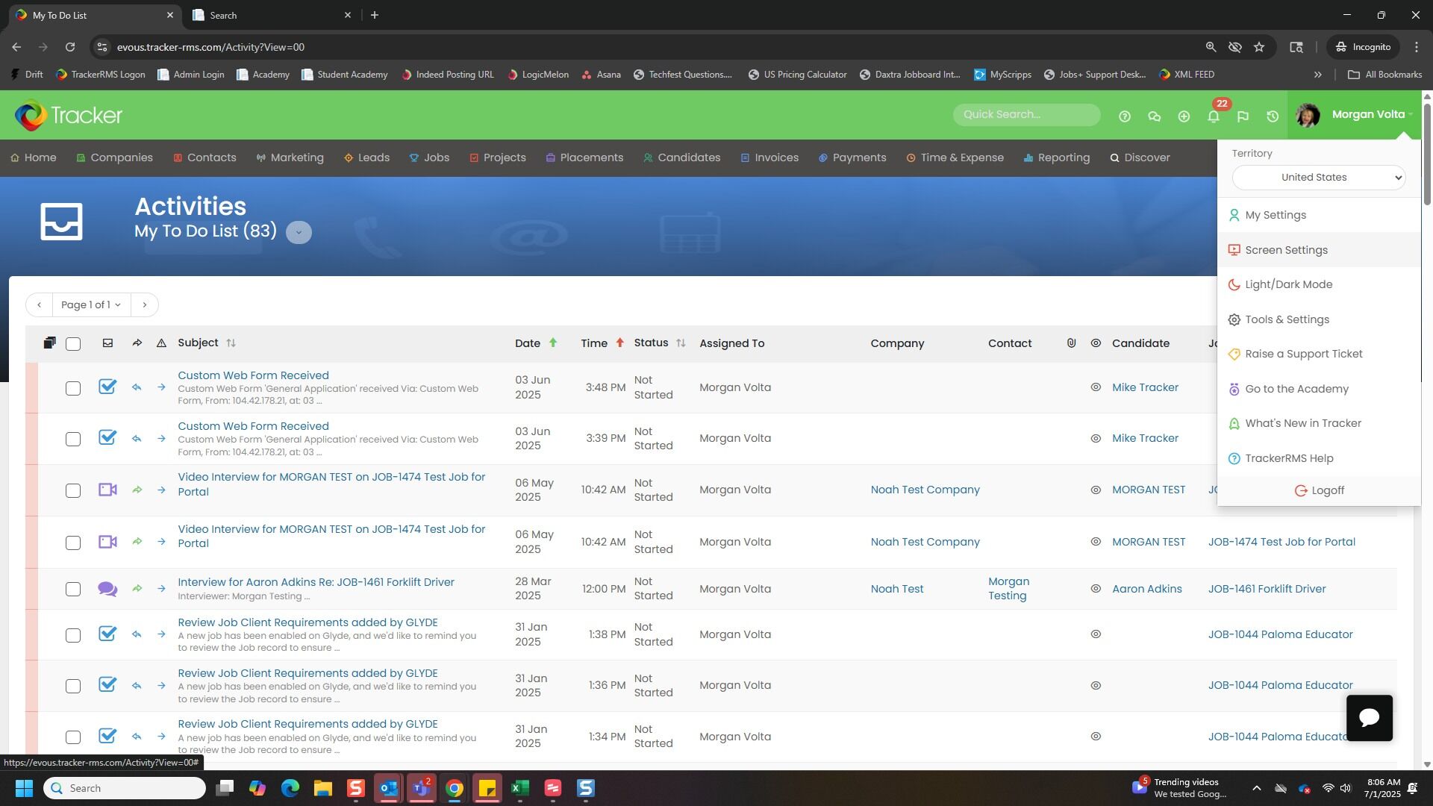The height and width of the screenshot is (806, 1433).
Task: Open the recent history clock icon
Action: [1273, 116]
